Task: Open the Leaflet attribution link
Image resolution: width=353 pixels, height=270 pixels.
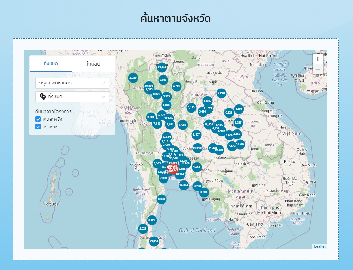Action: (319, 246)
